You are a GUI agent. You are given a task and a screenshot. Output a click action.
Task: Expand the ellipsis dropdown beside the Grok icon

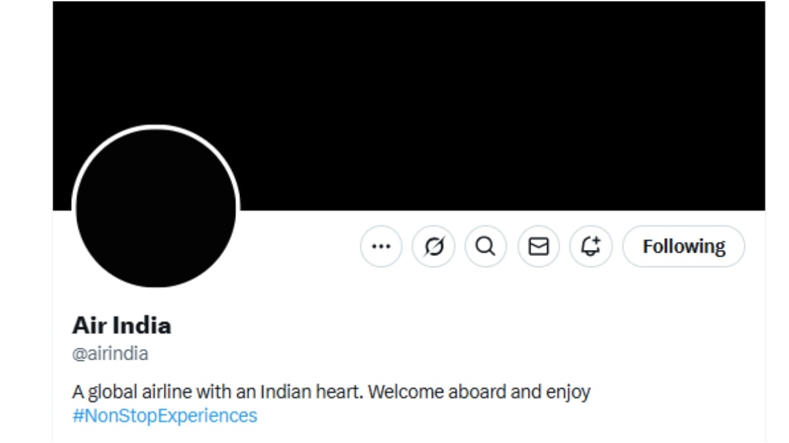coord(381,247)
